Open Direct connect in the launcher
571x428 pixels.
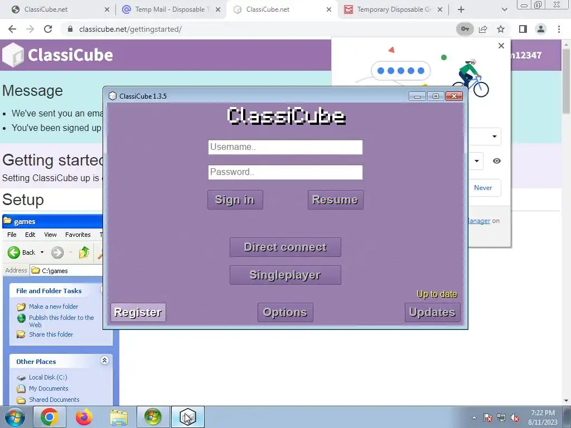pyautogui.click(x=285, y=247)
